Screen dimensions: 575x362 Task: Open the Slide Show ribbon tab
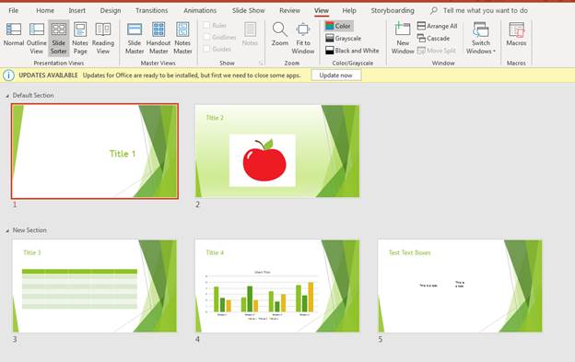[248, 10]
